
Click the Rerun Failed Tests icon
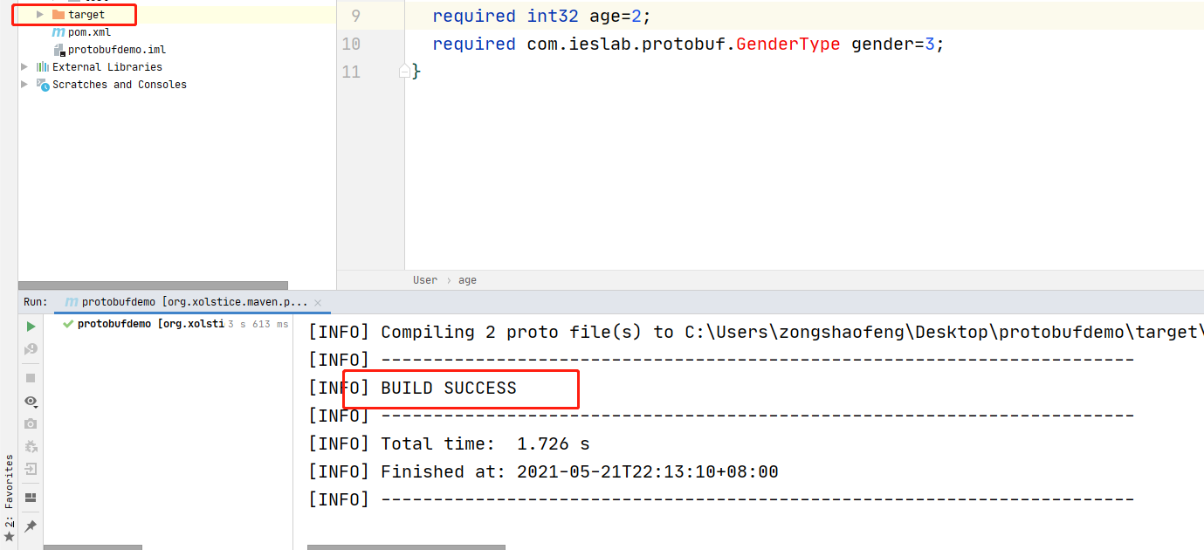(31, 348)
